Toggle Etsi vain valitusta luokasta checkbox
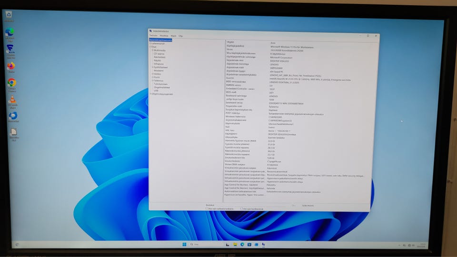 [207, 208]
